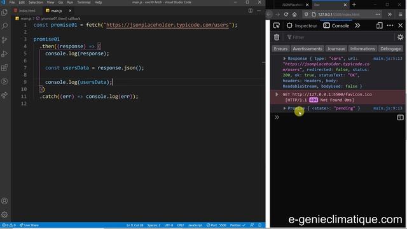Open the Help menu
The height and width of the screenshot is (229, 407).
tap(98, 3)
